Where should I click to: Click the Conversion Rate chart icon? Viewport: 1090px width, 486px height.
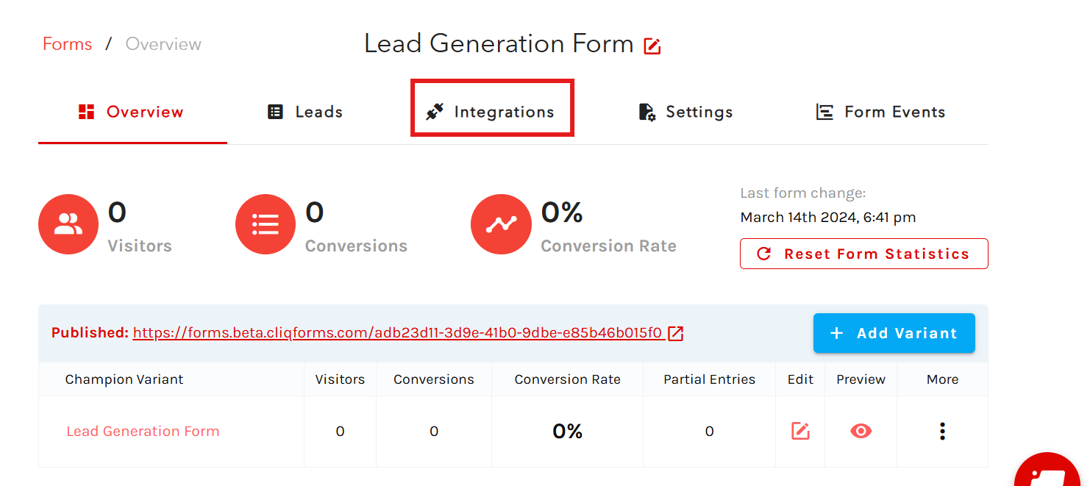click(x=501, y=224)
